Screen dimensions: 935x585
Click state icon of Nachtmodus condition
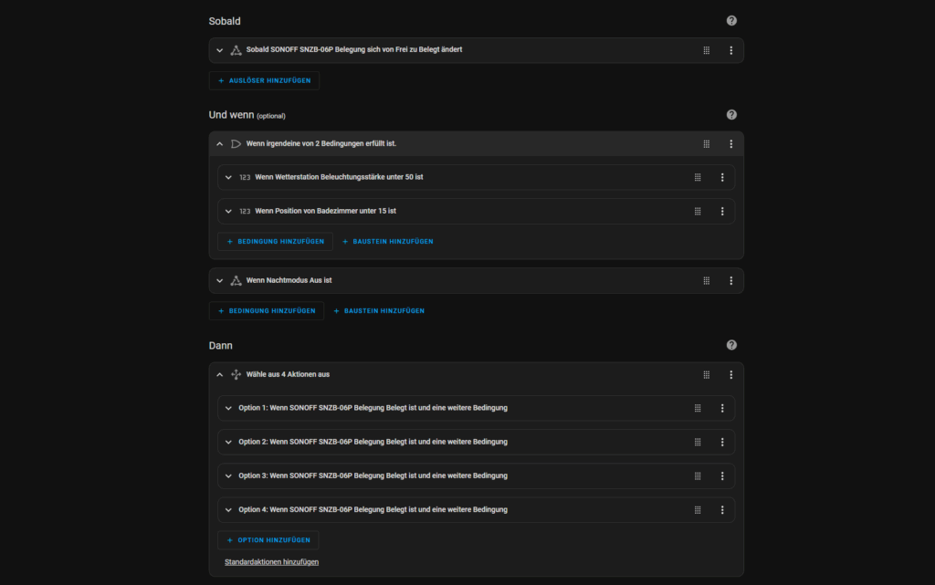[x=236, y=280]
